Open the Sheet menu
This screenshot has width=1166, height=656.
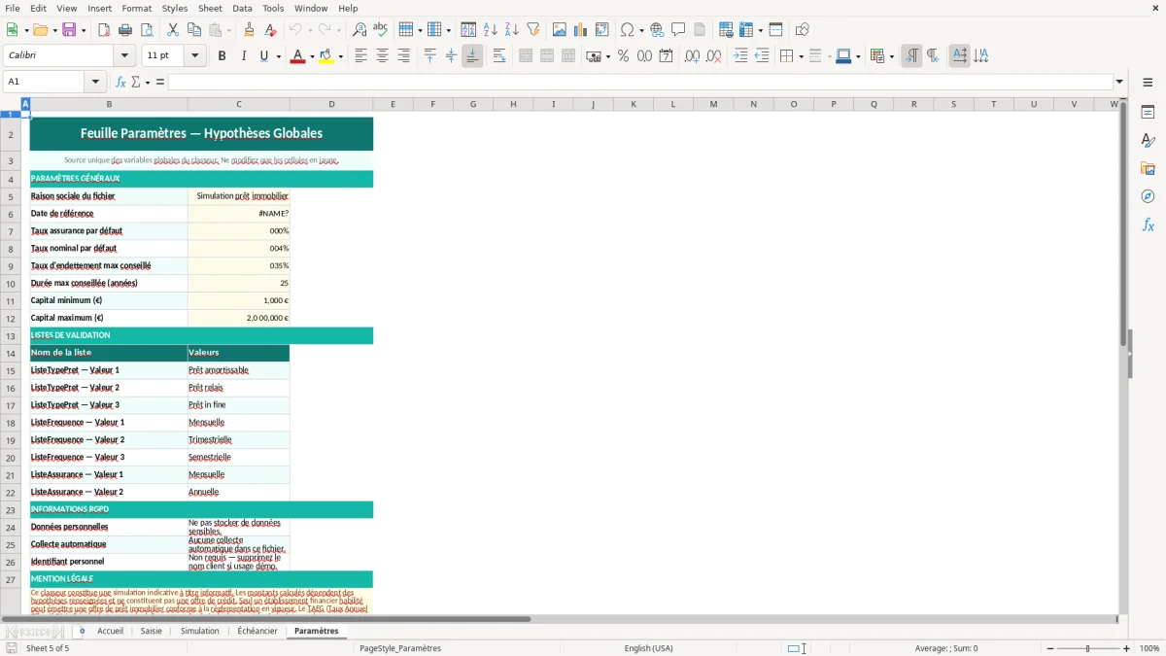210,8
